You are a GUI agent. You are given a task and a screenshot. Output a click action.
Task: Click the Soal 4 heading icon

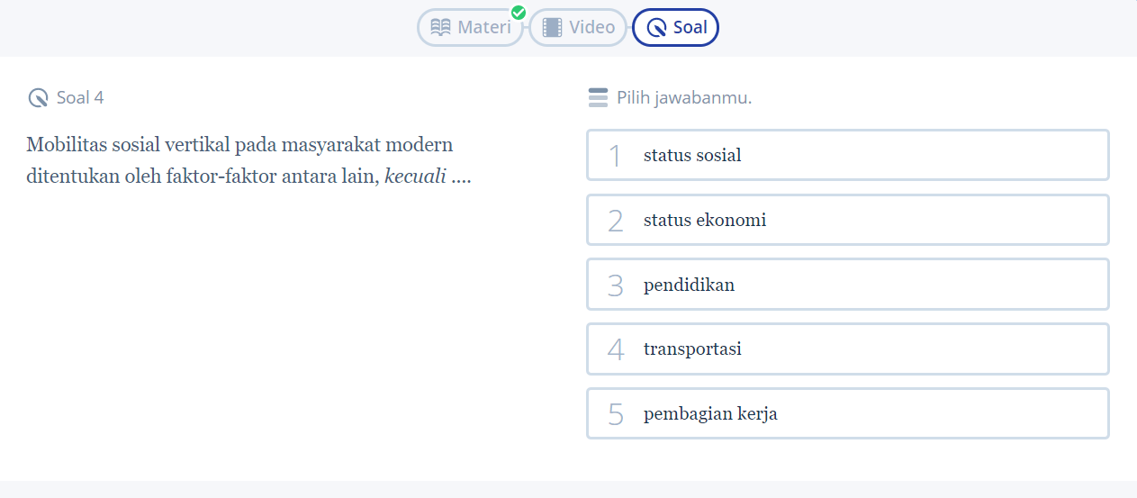tap(38, 98)
